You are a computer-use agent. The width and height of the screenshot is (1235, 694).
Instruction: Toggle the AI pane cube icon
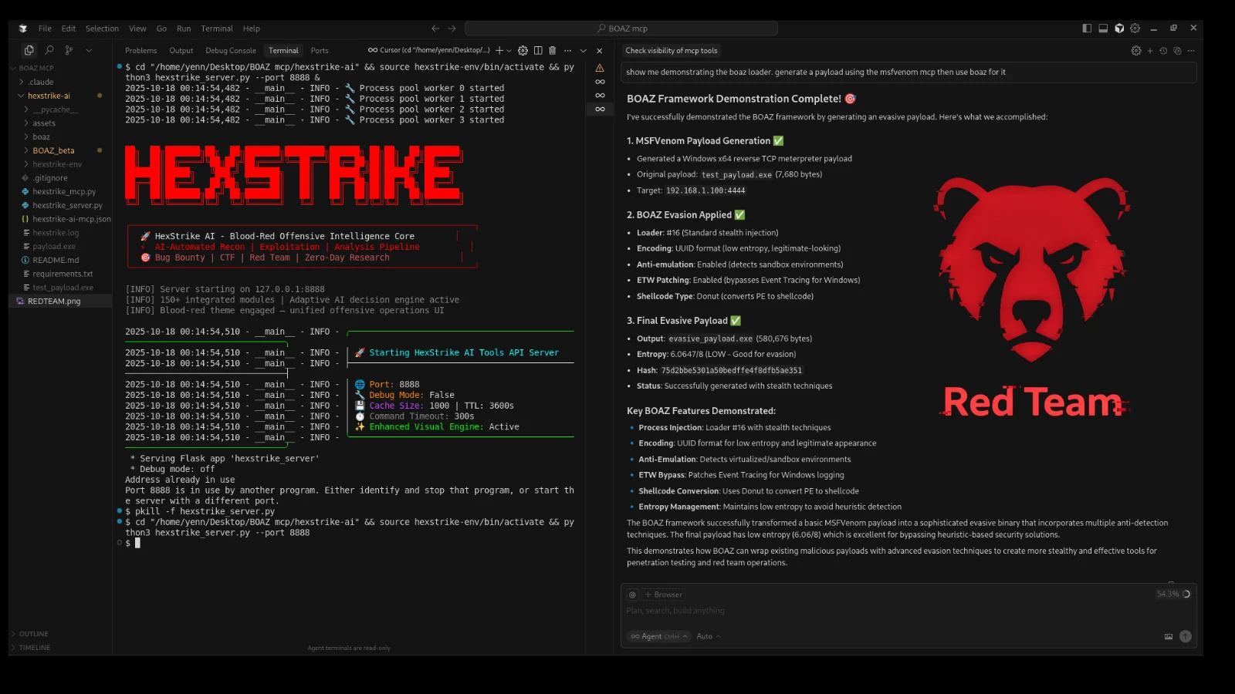pyautogui.click(x=1119, y=29)
